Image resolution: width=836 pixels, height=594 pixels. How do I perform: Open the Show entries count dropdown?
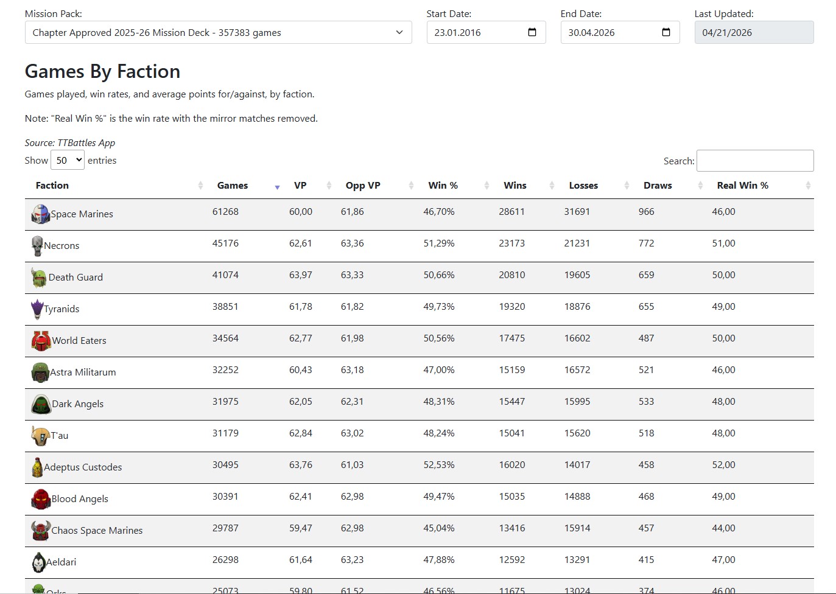(x=68, y=161)
